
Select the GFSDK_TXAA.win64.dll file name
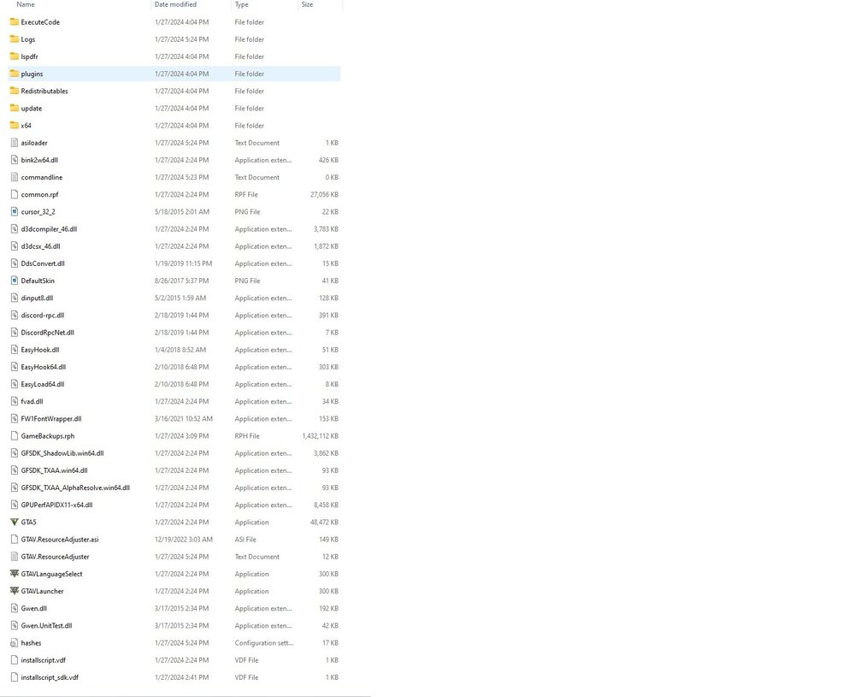click(x=54, y=470)
